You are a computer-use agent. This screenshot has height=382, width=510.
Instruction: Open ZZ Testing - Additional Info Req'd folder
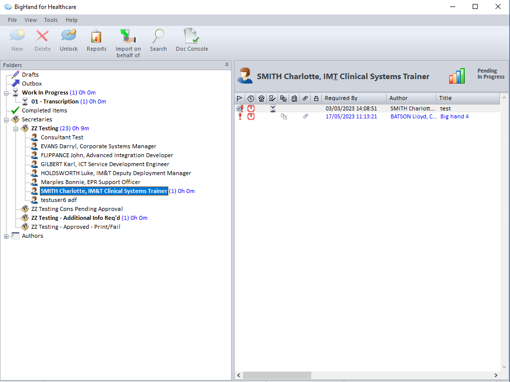point(76,218)
